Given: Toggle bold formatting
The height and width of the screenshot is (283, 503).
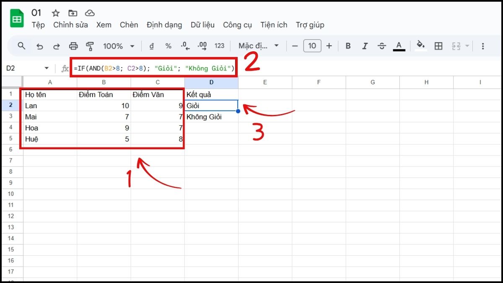Looking at the screenshot, I should click(x=348, y=46).
